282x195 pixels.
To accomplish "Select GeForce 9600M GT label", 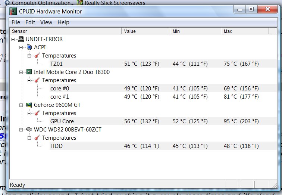I will coord(57,105).
